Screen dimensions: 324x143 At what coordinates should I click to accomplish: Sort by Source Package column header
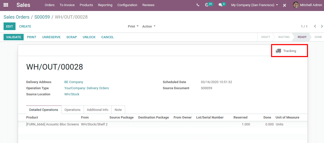[122, 118]
